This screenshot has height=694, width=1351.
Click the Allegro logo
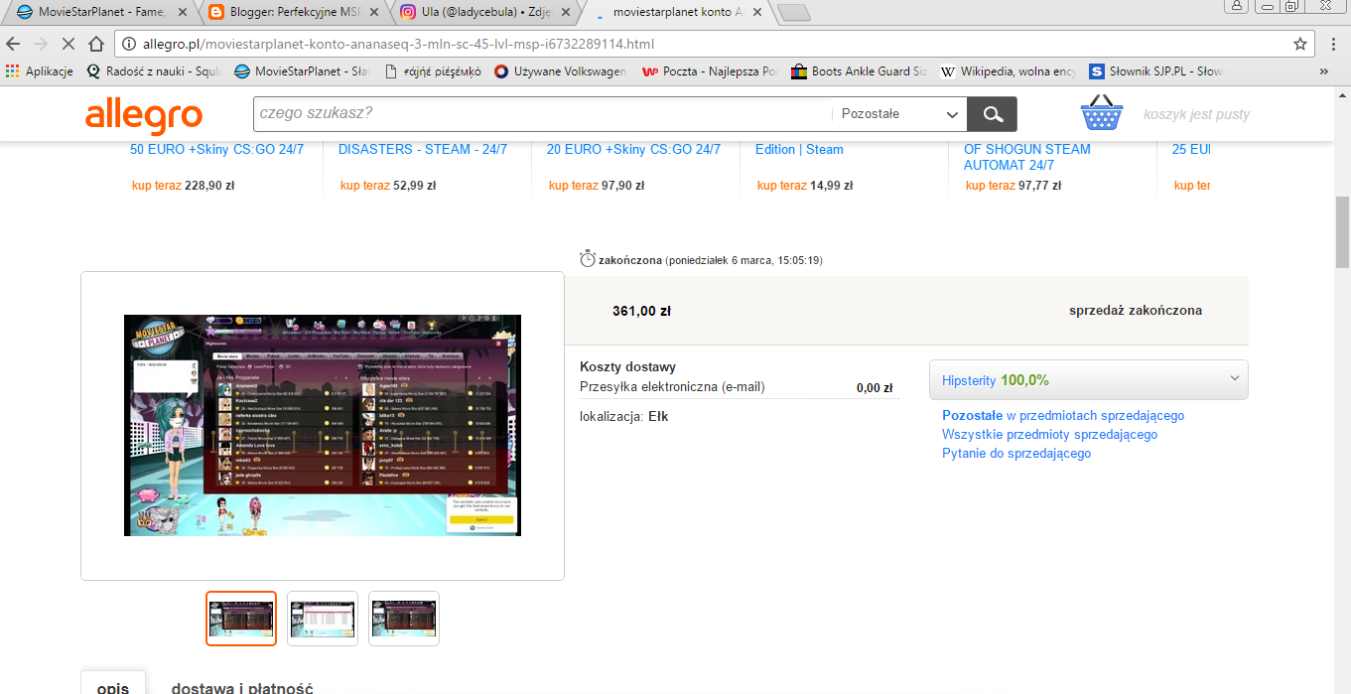(x=144, y=115)
